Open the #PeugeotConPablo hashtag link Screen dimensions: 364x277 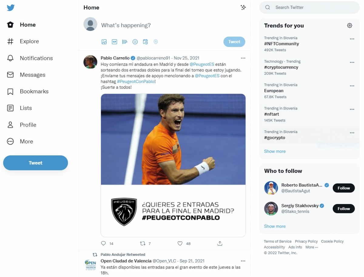136,81
